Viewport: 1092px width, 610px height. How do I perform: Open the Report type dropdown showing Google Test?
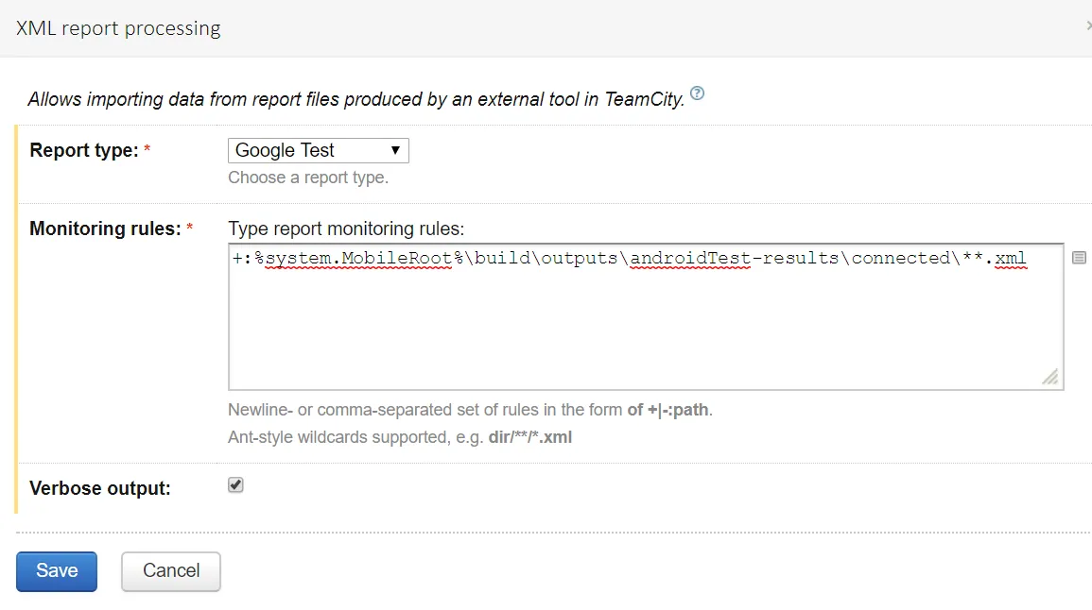(318, 150)
